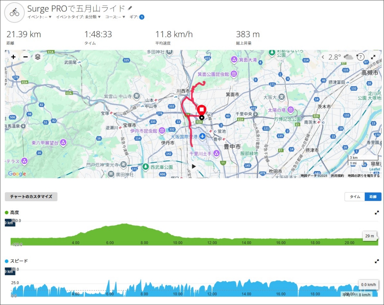The image size is (384, 305).
Task: Open the 利用規約 terms link
Action: point(338,175)
